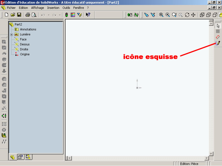The height and width of the screenshot is (166, 222).
Task: Click the Extruded Boss feature icon at top of left toolbar
Action: click(4, 42)
